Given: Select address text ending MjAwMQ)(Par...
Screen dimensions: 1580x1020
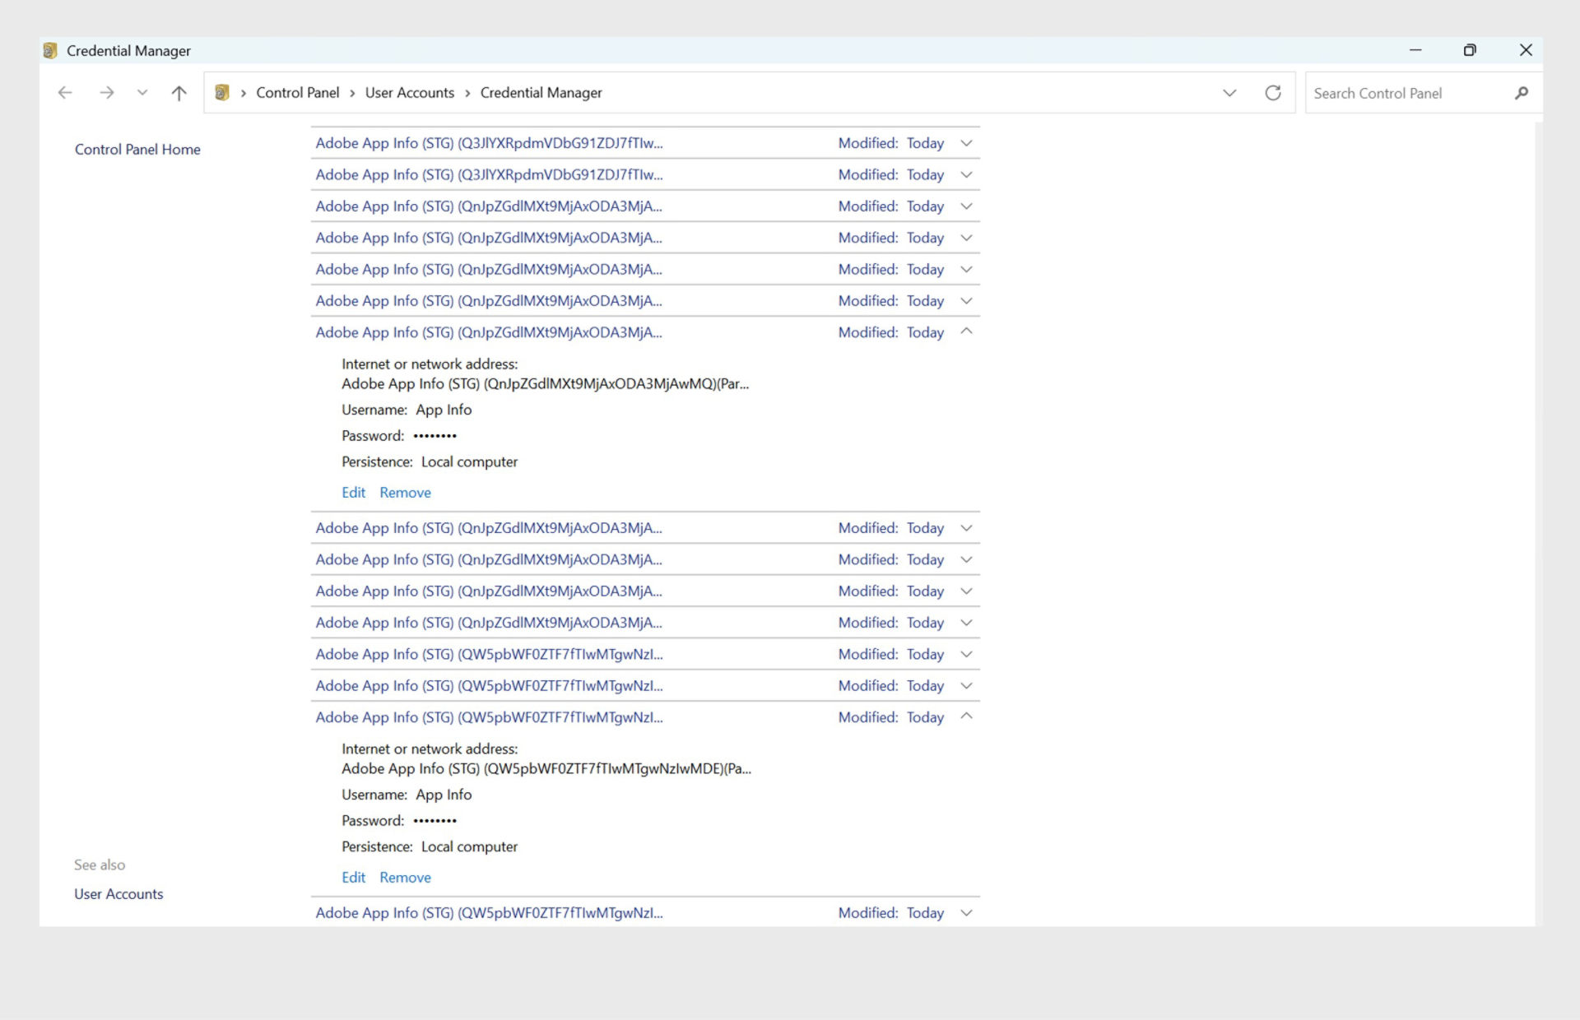Looking at the screenshot, I should [546, 384].
